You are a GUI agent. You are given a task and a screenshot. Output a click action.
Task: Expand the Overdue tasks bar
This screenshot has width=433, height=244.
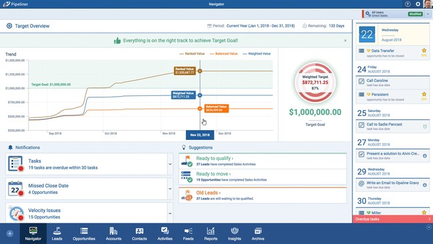(392, 219)
